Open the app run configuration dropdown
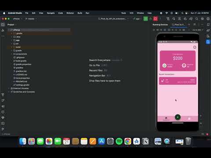The image size is (211, 158). [137, 19]
